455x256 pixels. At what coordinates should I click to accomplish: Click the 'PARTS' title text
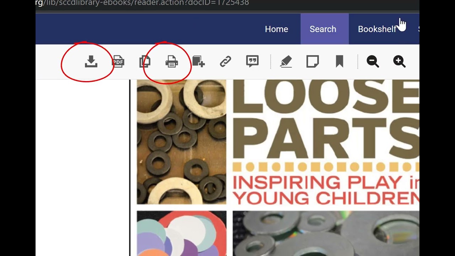click(326, 138)
